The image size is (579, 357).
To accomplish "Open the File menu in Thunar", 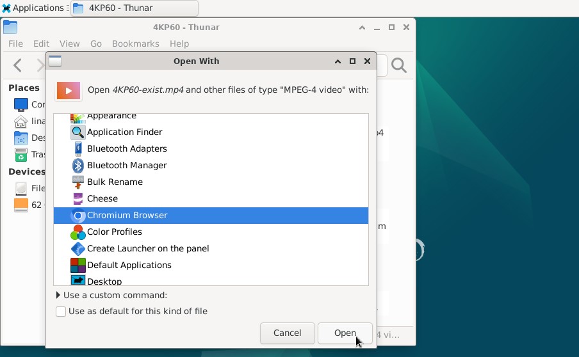I will (15, 44).
